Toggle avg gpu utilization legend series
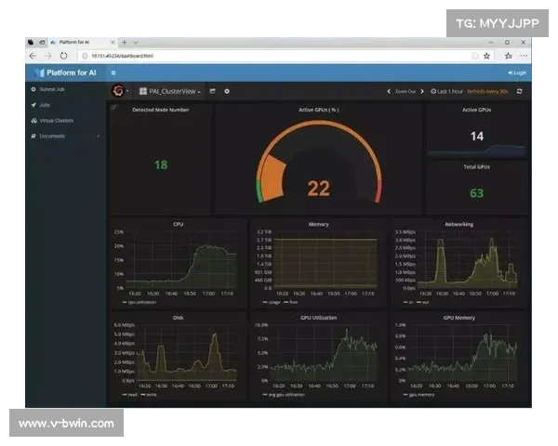The height and width of the screenshot is (446, 558). (x=284, y=395)
